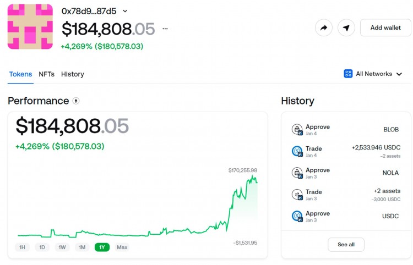This screenshot has width=413, height=265.
Task: Click the BLOB Approve lock icon
Action: 297,130
